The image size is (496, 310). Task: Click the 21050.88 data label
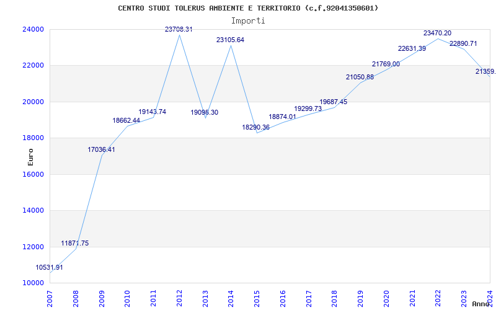[360, 77]
